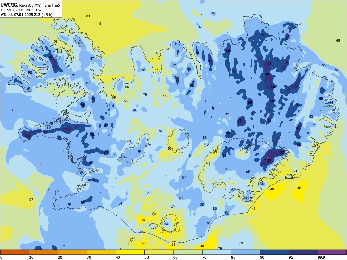The width and height of the screenshot is (347, 260).
Task: Click the dark blue 90–95 legend swatch
Action: click(x=274, y=252)
